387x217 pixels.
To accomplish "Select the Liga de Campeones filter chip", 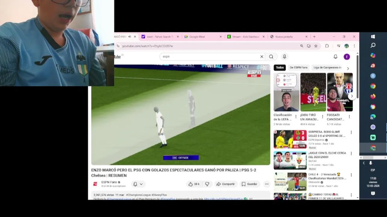I will (x=328, y=68).
